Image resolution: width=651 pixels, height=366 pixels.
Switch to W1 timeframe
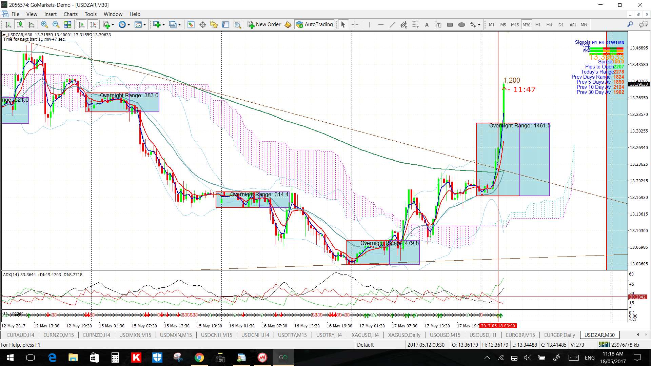pyautogui.click(x=573, y=25)
